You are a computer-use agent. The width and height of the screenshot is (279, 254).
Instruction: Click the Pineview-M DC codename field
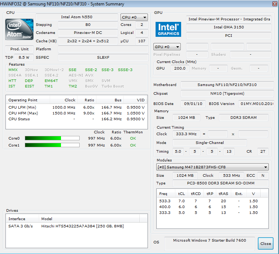tap(88, 33)
